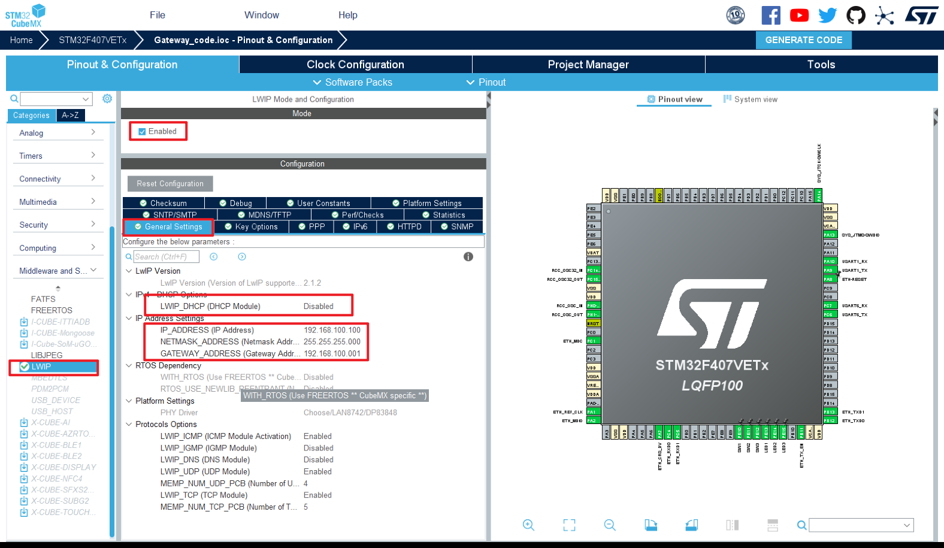This screenshot has width=944, height=548.
Task: Expand the Multimedia category
Action: point(58,202)
